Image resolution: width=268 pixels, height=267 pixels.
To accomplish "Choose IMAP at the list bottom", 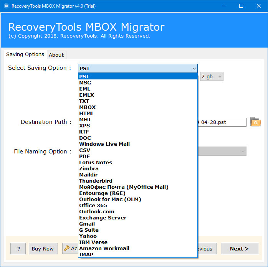I will [138, 255].
